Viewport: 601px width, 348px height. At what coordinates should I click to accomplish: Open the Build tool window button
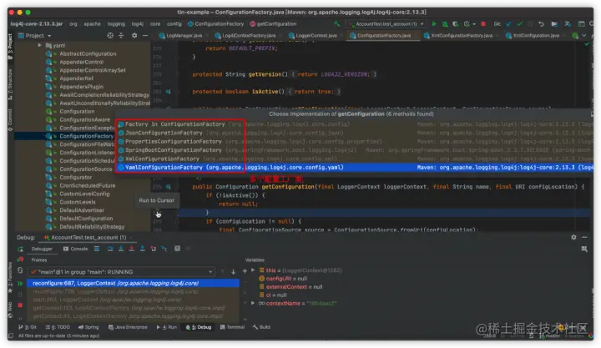click(x=261, y=327)
